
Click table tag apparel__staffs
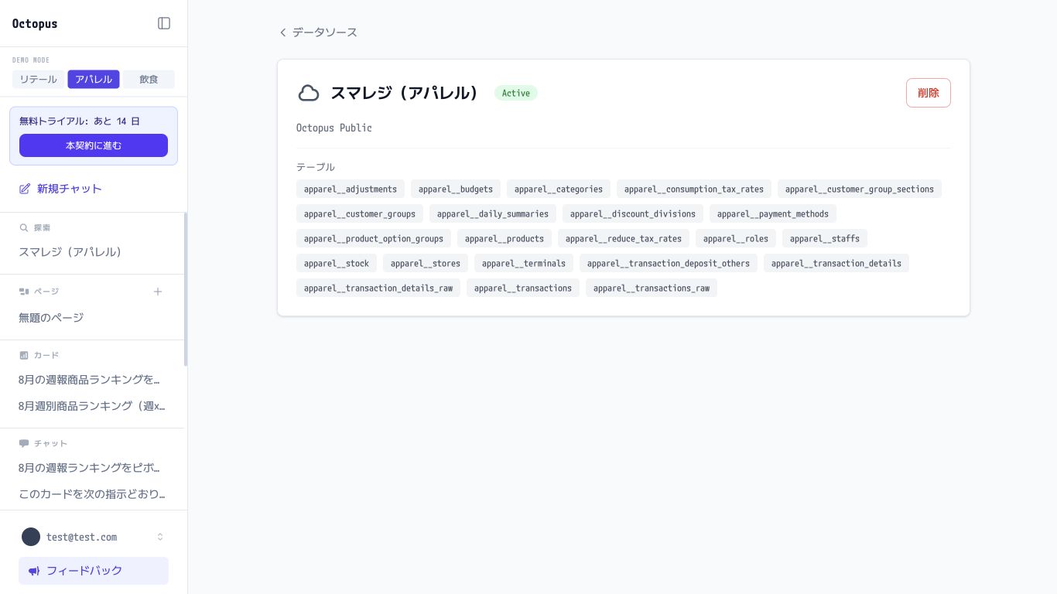825,238
